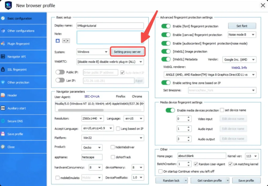
Task: Enable the Lan IP switch
Action: pyautogui.click(x=60, y=80)
